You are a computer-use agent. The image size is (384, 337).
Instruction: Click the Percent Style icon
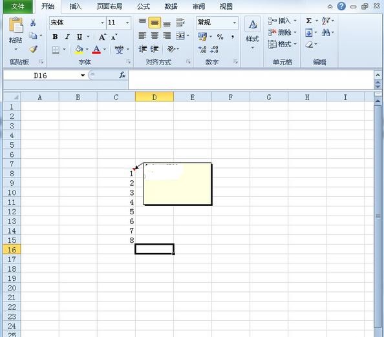tap(220, 37)
